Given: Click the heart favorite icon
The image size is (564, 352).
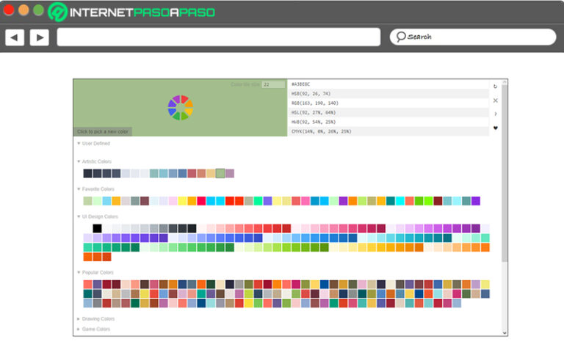Looking at the screenshot, I should coord(495,128).
